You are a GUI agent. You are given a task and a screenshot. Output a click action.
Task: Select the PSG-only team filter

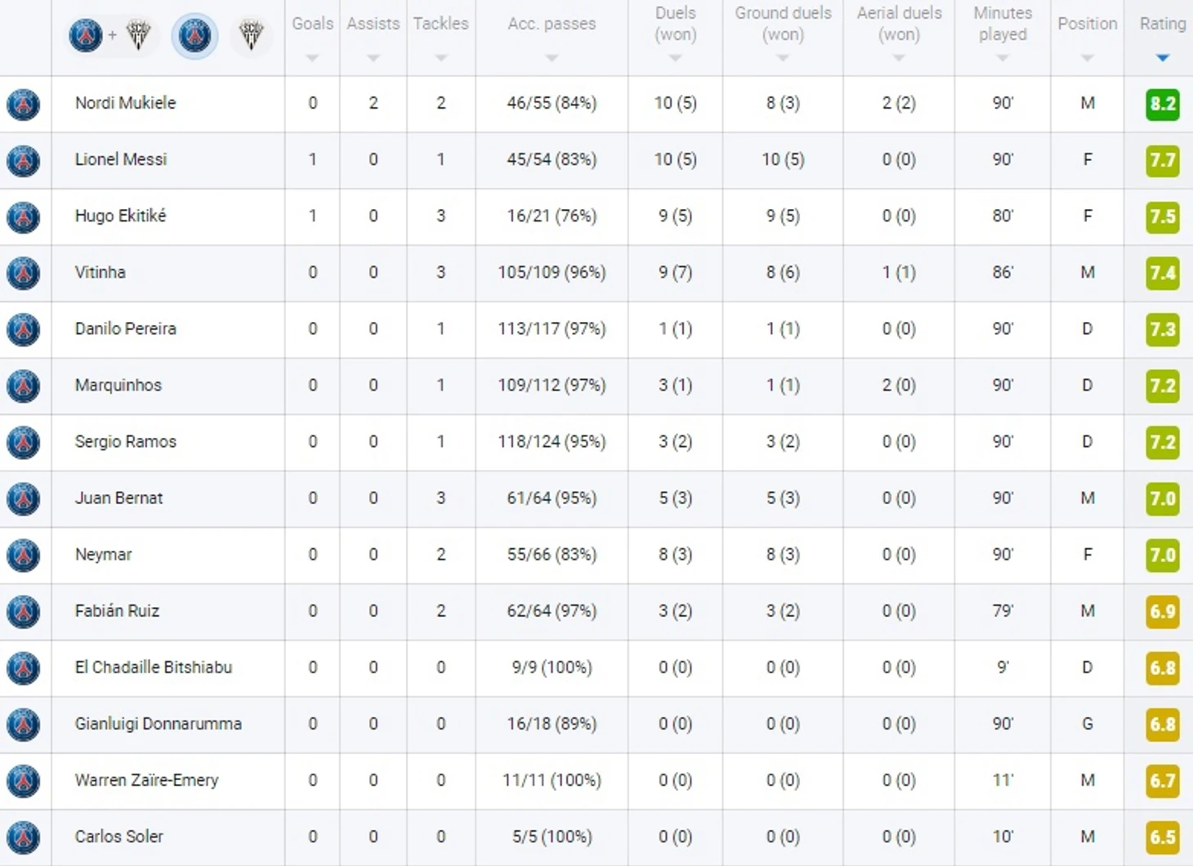tap(194, 35)
